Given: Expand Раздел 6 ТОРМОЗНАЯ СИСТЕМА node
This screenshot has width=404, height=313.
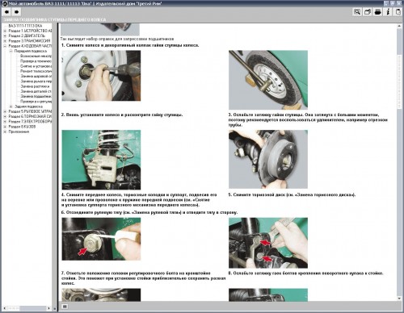Looking at the screenshot, I should 5,116.
